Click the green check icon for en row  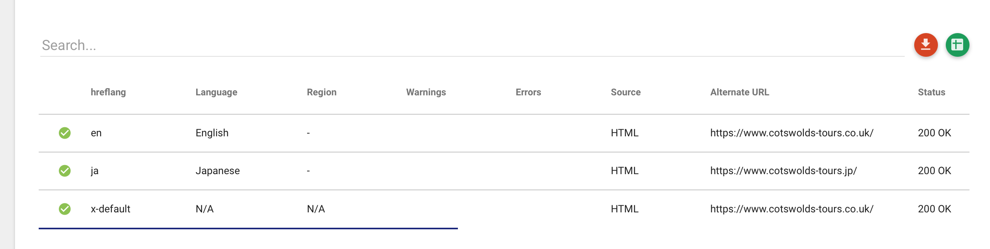pos(65,133)
